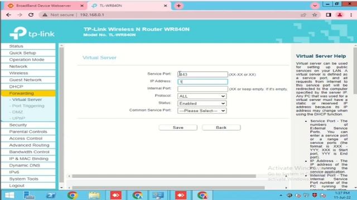357x200 pixels.
Task: Open File Explorer from the taskbar
Action: 94,195
